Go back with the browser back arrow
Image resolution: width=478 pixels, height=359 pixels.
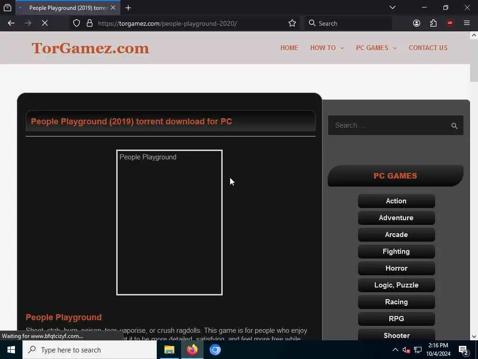[11, 23]
